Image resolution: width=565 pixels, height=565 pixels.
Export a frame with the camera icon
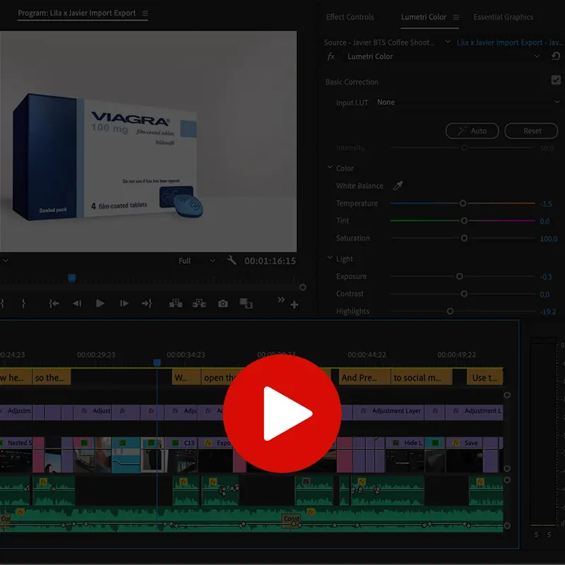click(223, 304)
